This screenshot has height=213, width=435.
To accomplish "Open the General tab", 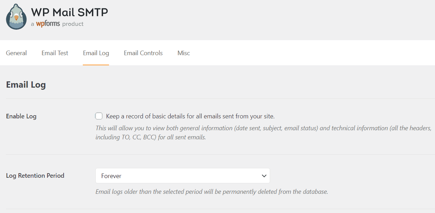I will tap(16, 53).
